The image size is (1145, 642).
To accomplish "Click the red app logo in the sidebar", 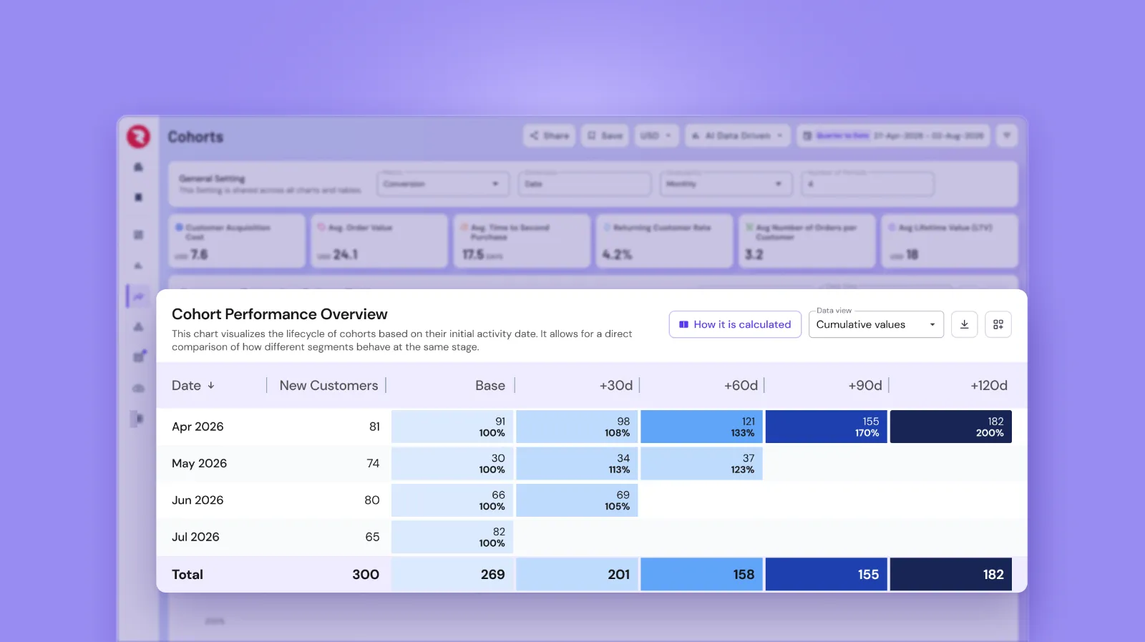I will (x=138, y=136).
